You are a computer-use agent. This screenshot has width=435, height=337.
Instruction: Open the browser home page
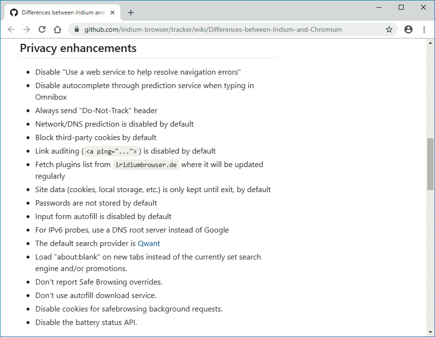tap(57, 29)
